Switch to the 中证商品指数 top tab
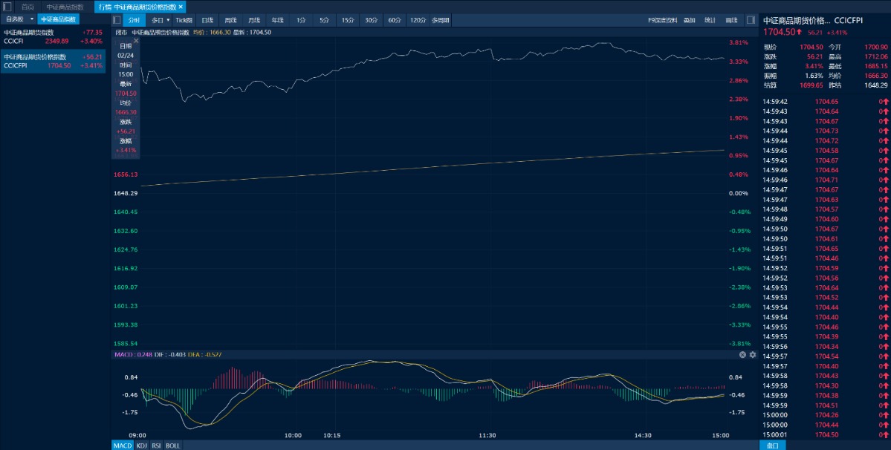 pyautogui.click(x=65, y=7)
